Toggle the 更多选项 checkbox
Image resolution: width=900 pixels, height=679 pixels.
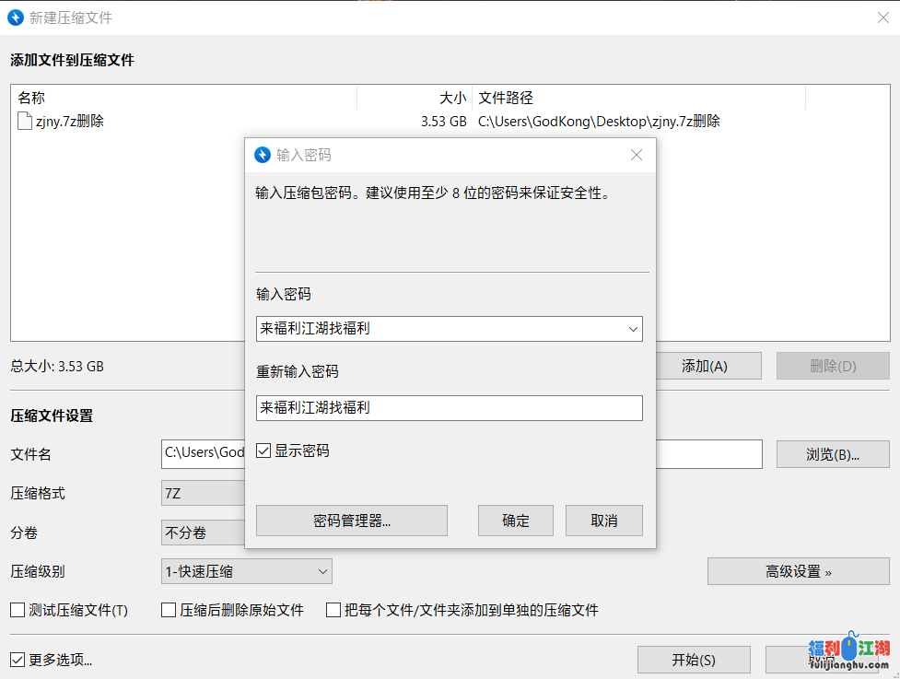(x=18, y=660)
